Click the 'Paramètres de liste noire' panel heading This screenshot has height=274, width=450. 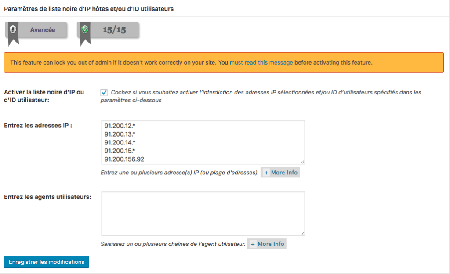[x=89, y=9]
